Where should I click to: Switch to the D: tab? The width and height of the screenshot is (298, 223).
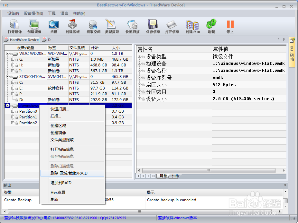tap(47, 39)
